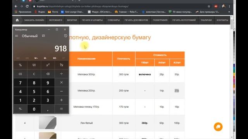Image resolution: width=248 pixels, height=139 pixels.
Task: Go back with the browser back arrow
Action: point(16,6)
